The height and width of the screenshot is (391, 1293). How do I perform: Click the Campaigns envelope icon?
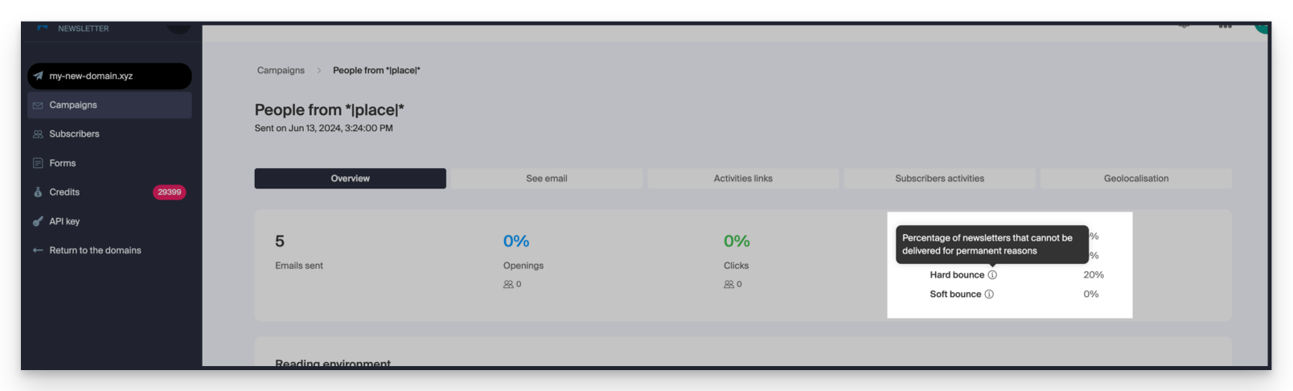click(x=38, y=105)
